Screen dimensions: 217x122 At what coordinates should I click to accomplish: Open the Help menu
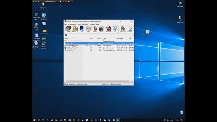(x=98, y=24)
